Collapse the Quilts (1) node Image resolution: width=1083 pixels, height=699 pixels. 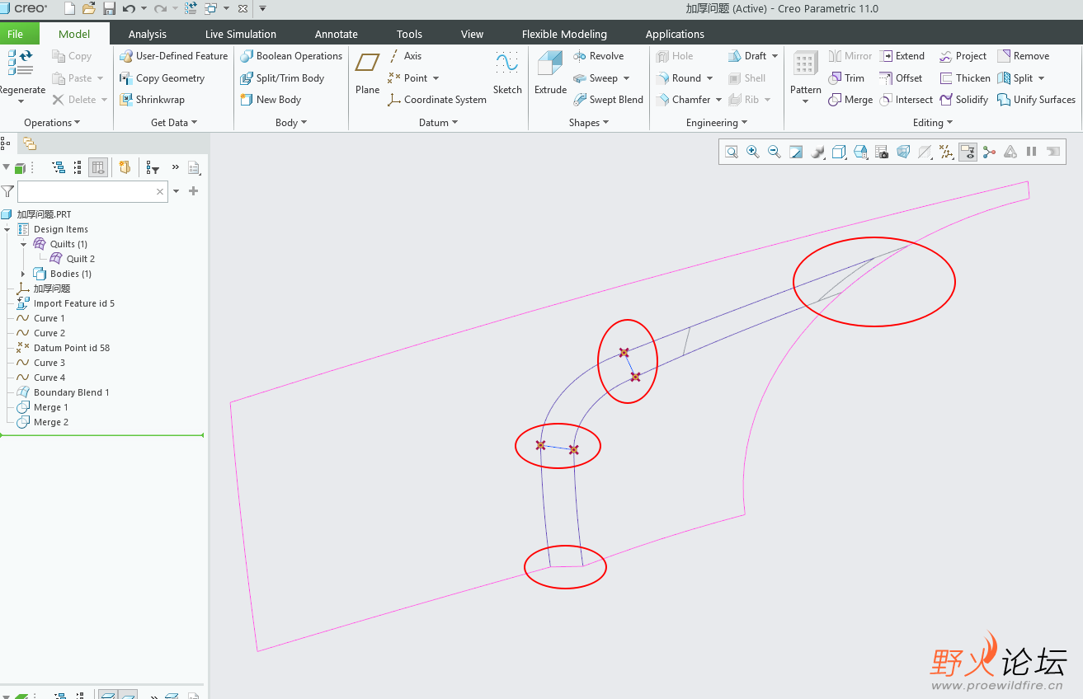(23, 244)
